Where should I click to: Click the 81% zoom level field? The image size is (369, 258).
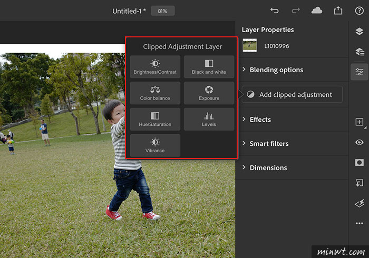(x=162, y=11)
